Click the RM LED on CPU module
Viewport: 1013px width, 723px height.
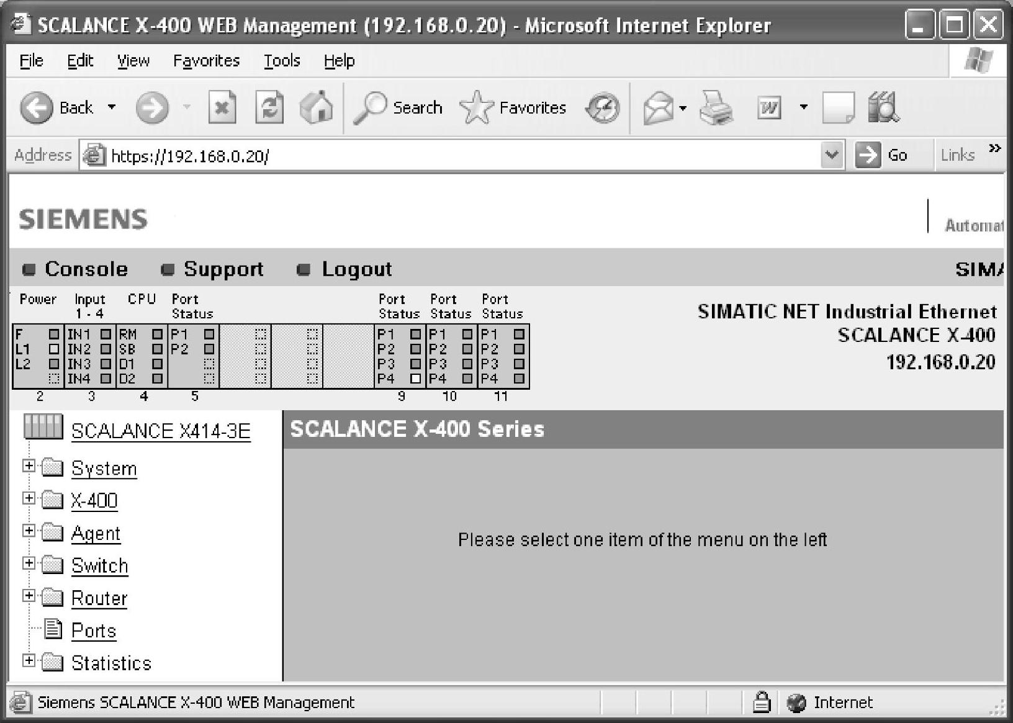click(x=157, y=334)
